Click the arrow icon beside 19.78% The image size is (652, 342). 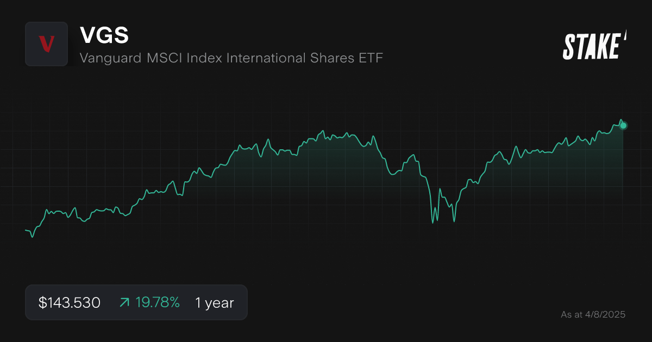pyautogui.click(x=124, y=302)
